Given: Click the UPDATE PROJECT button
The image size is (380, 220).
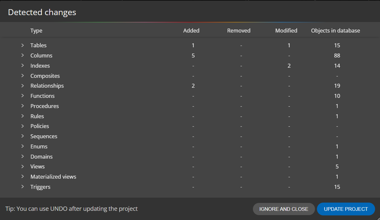Looking at the screenshot, I should (x=346, y=209).
